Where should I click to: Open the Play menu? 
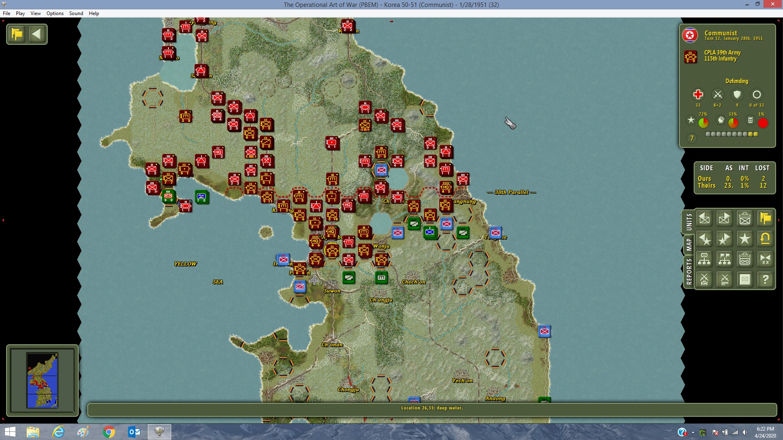click(20, 13)
